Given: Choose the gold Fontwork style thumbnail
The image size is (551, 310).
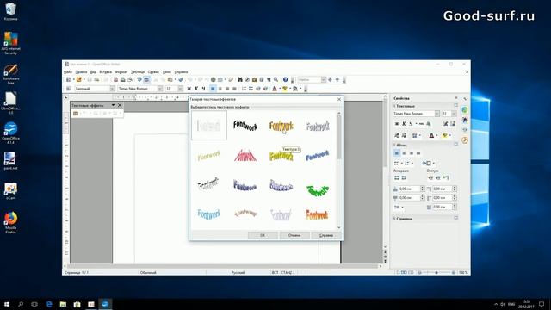Looking at the screenshot, I should pyautogui.click(x=282, y=127).
